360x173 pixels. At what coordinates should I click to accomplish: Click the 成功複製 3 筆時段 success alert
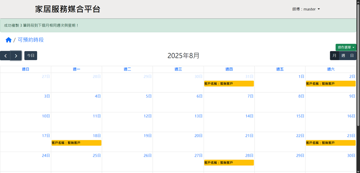pos(178,25)
